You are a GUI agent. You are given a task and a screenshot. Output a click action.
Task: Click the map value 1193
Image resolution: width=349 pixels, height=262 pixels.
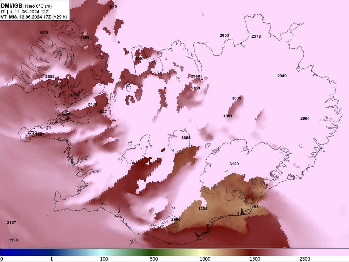click(254, 207)
